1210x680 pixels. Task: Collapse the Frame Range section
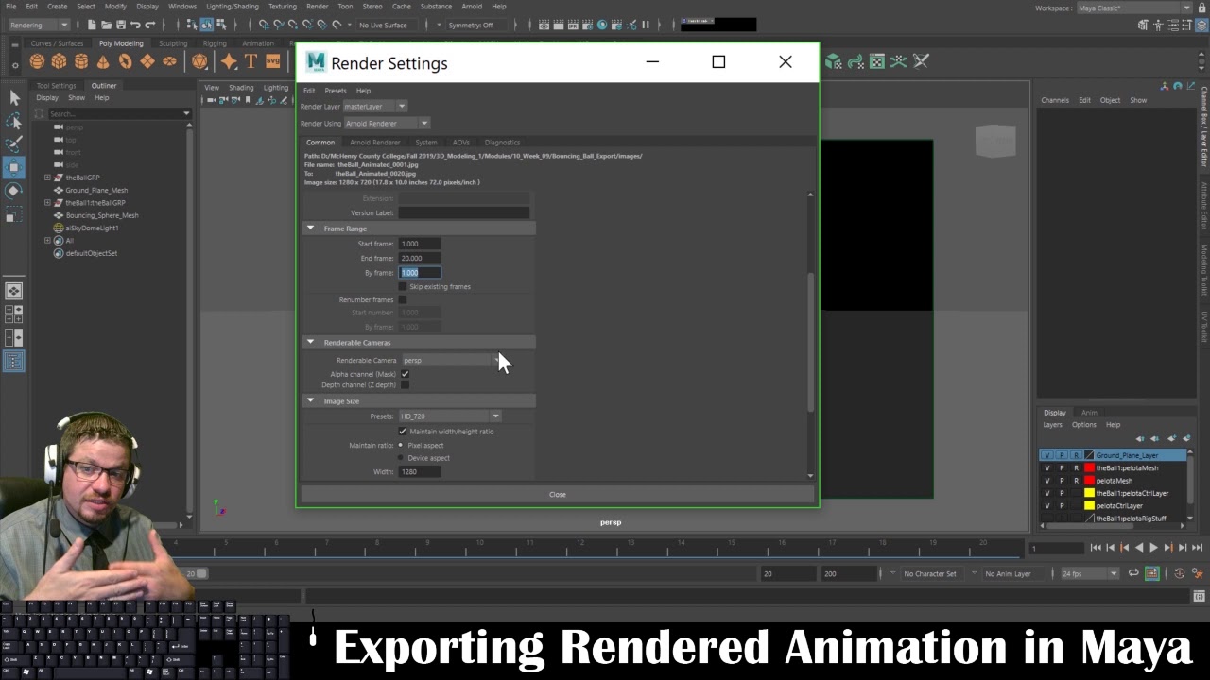click(310, 229)
